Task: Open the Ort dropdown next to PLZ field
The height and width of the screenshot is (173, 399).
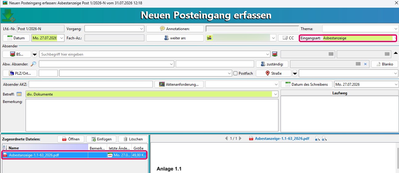Action: tap(229, 73)
